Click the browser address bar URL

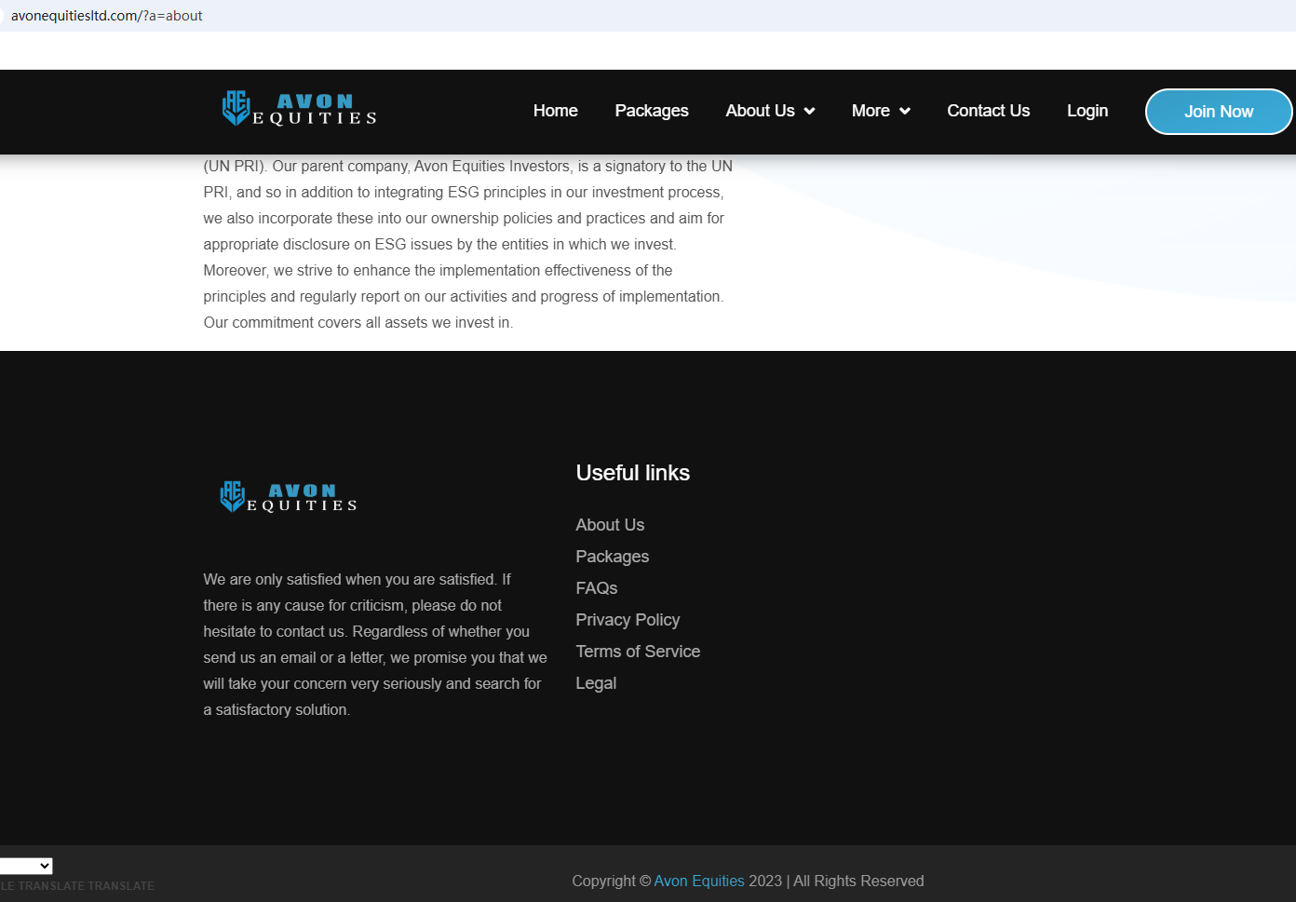tap(107, 16)
